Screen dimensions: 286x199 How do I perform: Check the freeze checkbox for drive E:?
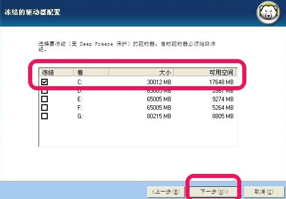[x=45, y=99]
